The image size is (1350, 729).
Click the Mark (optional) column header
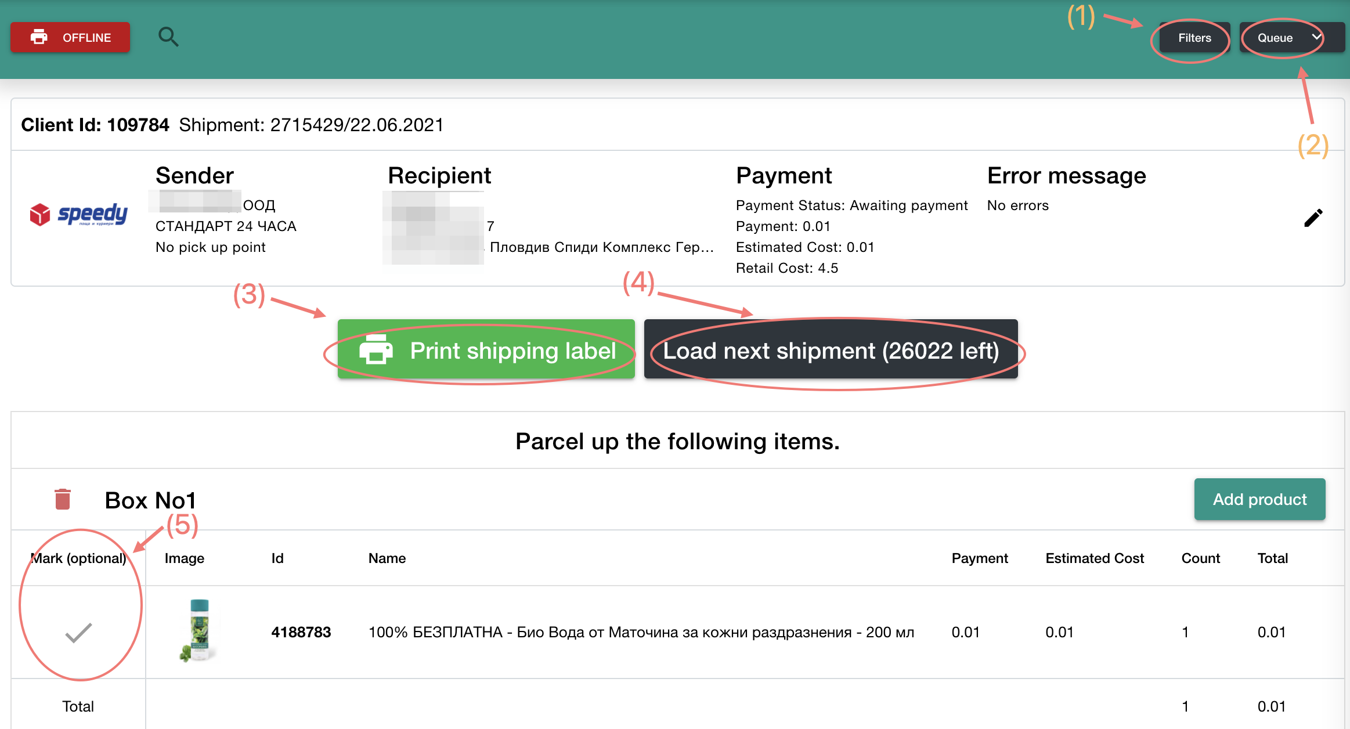[78, 558]
